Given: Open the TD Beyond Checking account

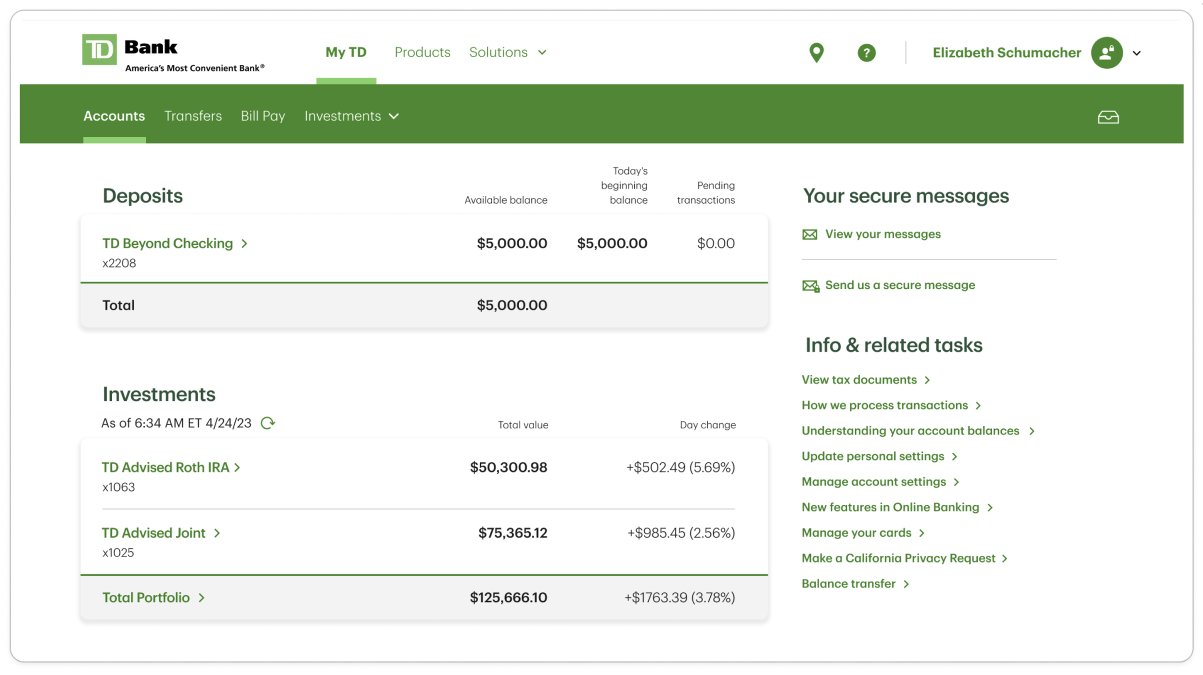Looking at the screenshot, I should pyautogui.click(x=167, y=243).
